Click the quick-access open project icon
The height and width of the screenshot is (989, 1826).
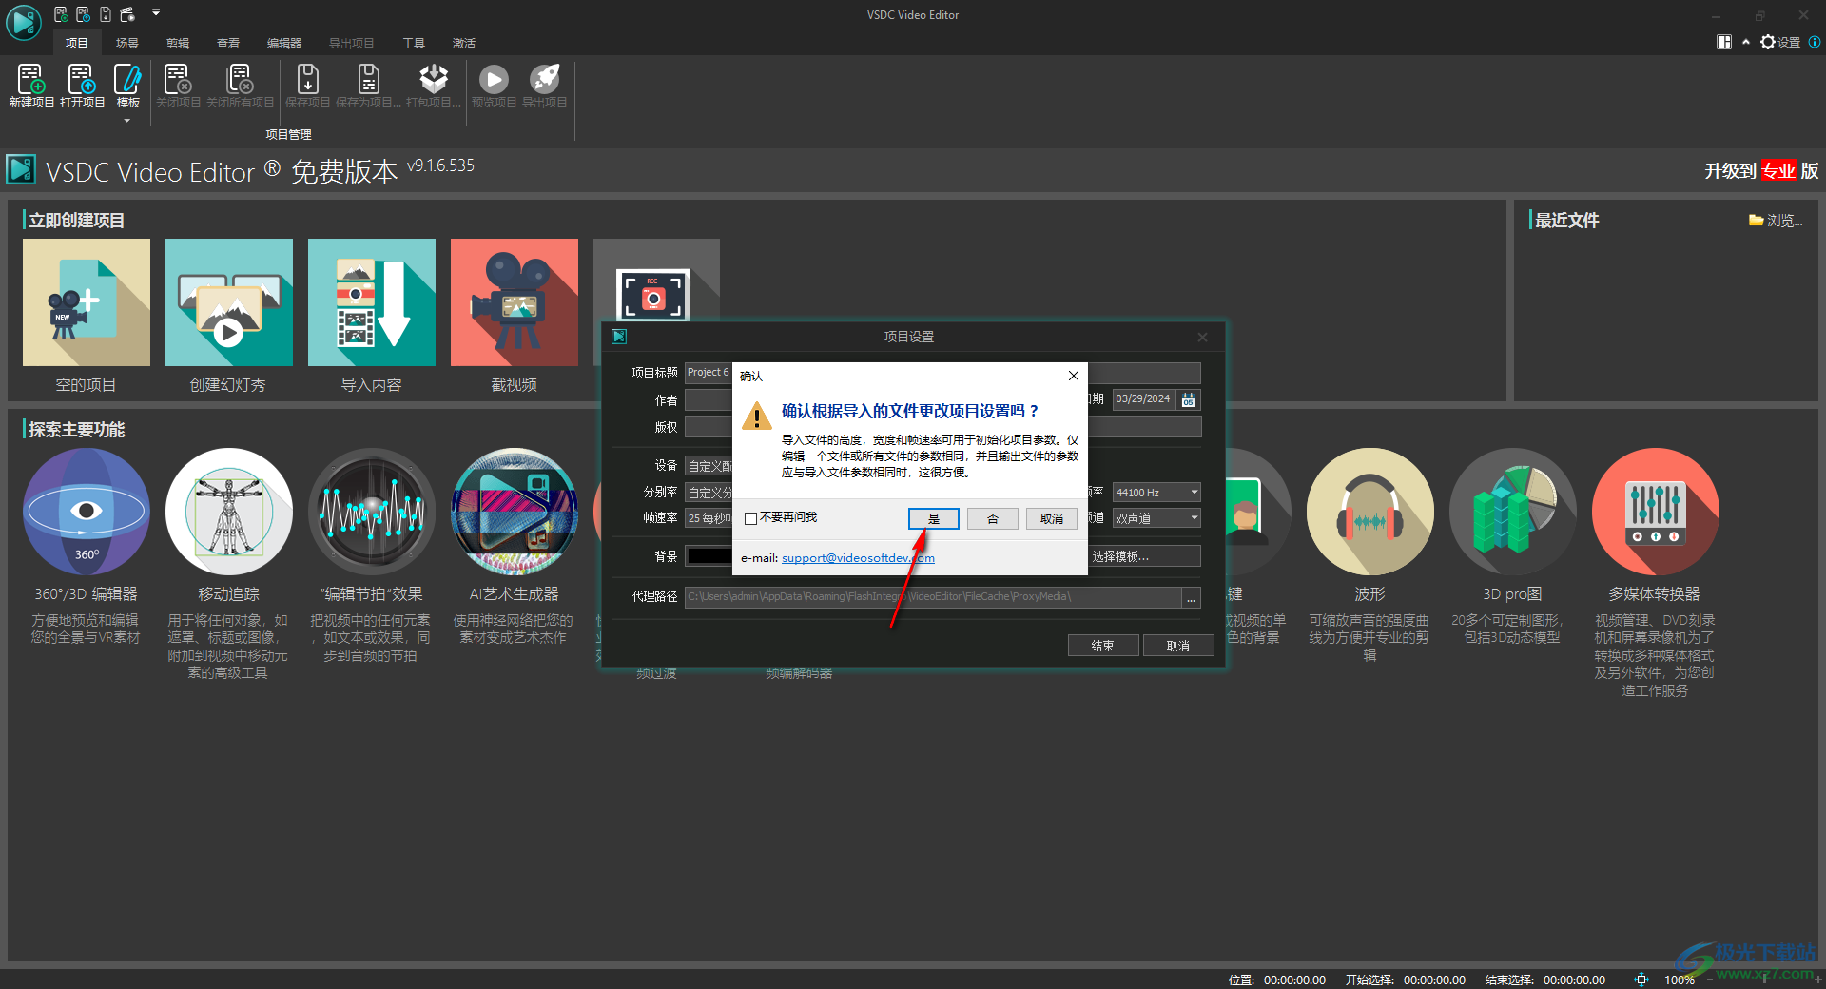click(x=83, y=14)
